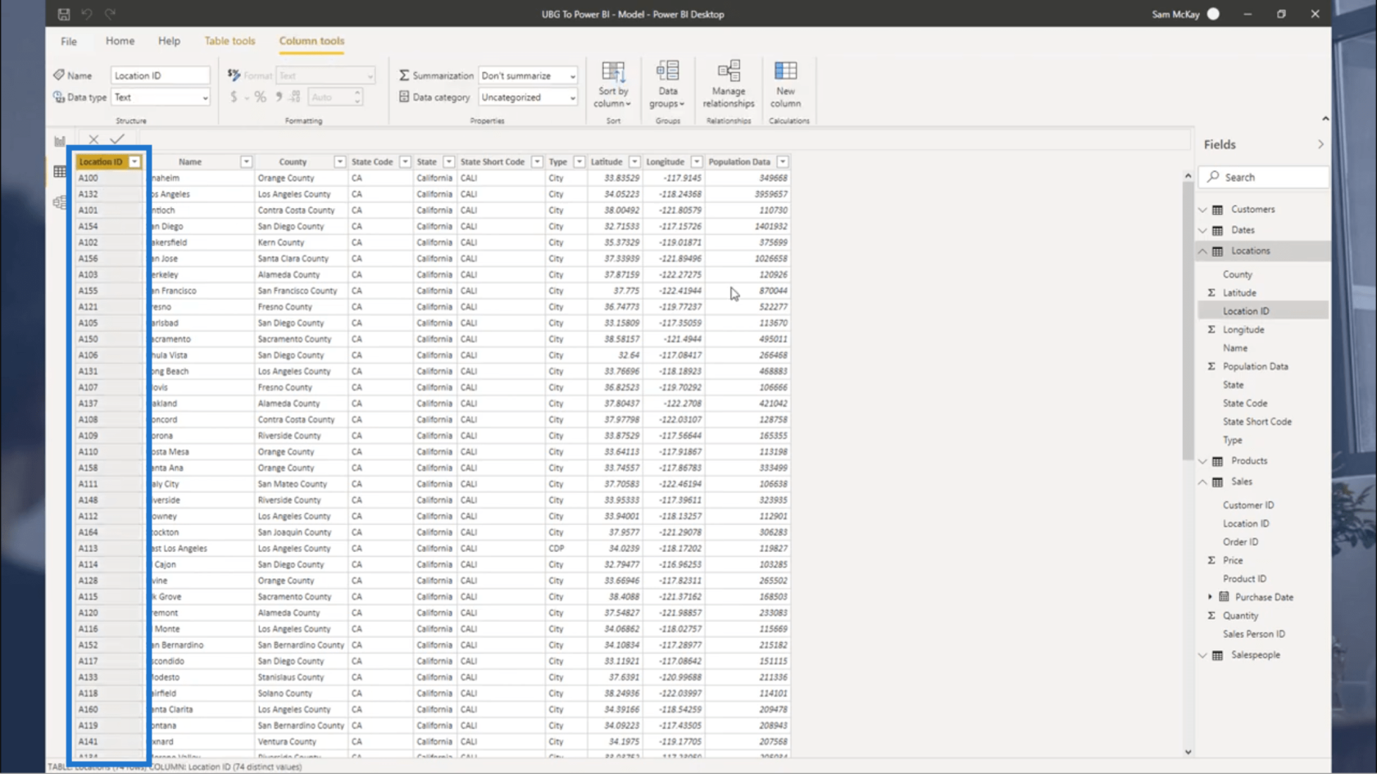The image size is (1377, 774).
Task: Click the Save icon in title bar
Action: 63,14
